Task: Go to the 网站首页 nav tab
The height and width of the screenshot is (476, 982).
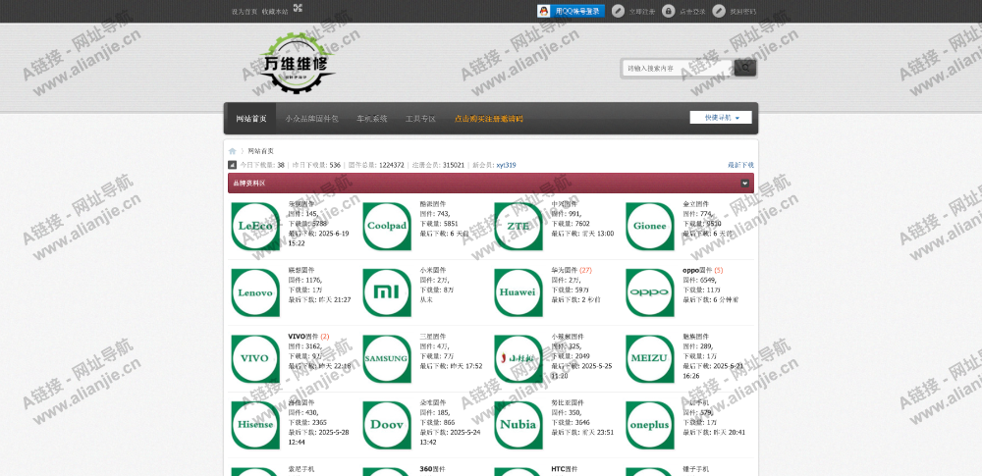Action: (250, 119)
